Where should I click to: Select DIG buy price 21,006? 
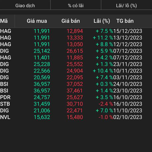(42, 110)
